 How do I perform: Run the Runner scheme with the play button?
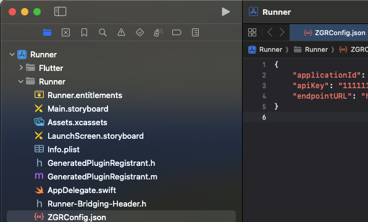[226, 12]
